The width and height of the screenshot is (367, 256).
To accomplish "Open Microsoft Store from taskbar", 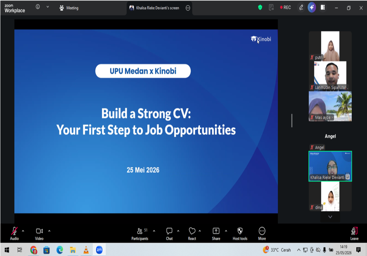I will click(x=47, y=250).
